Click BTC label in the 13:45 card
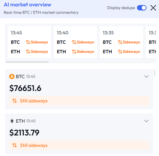The width and height of the screenshot is (159, 156). tap(15, 42)
